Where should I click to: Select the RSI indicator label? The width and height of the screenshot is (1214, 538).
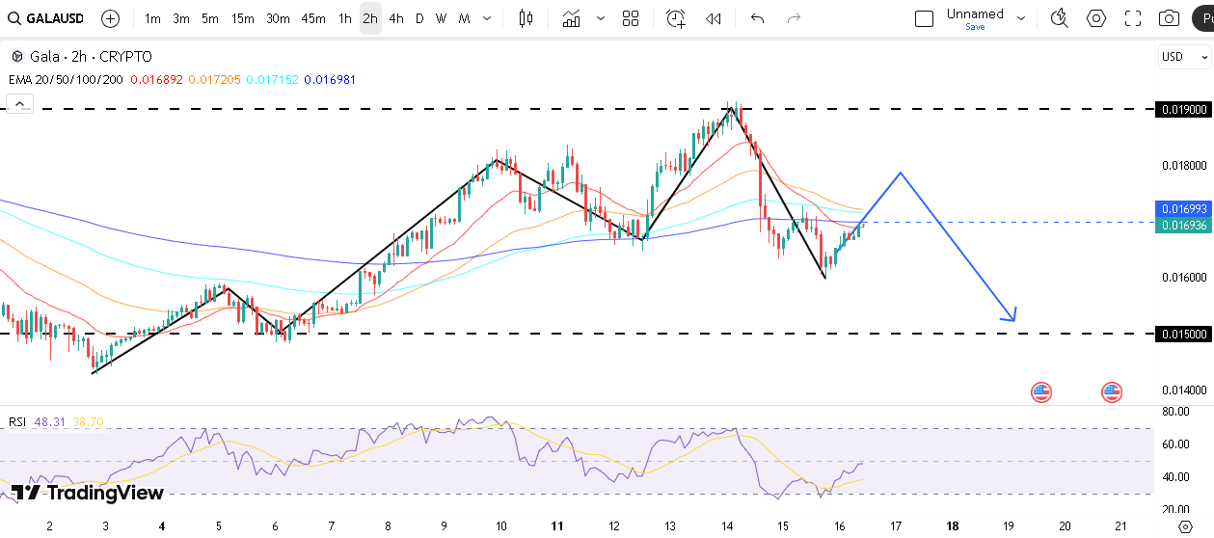(17, 421)
